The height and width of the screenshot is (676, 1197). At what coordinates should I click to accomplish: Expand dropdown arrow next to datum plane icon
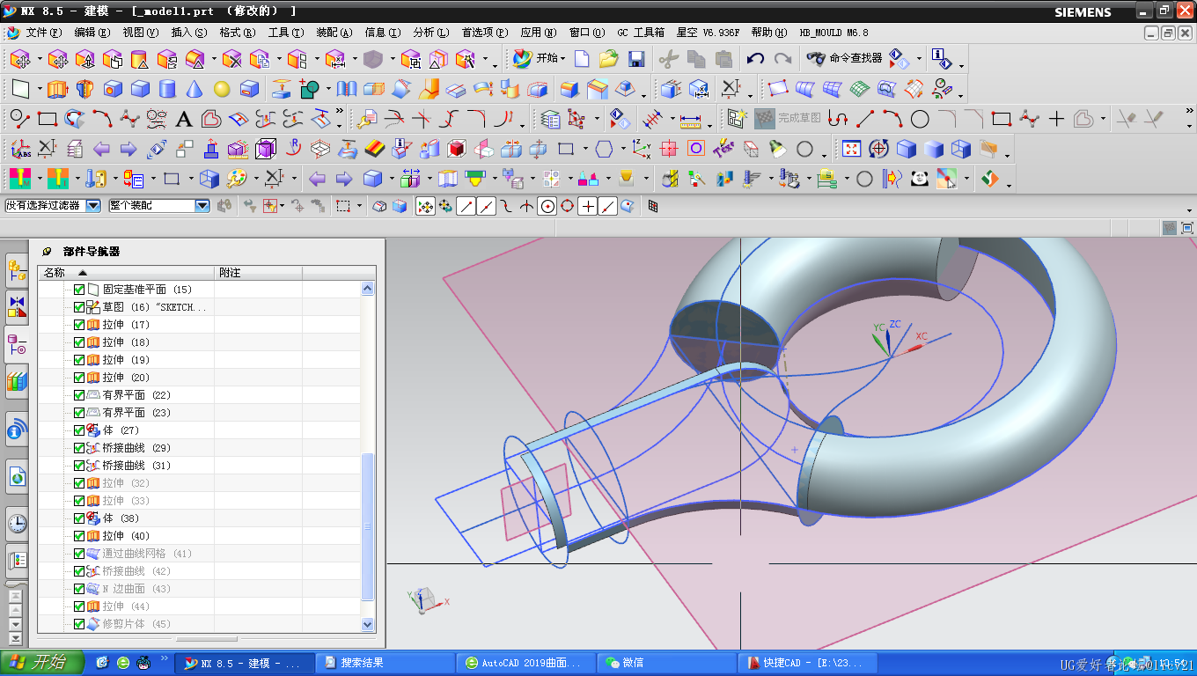pyautogui.click(x=40, y=89)
